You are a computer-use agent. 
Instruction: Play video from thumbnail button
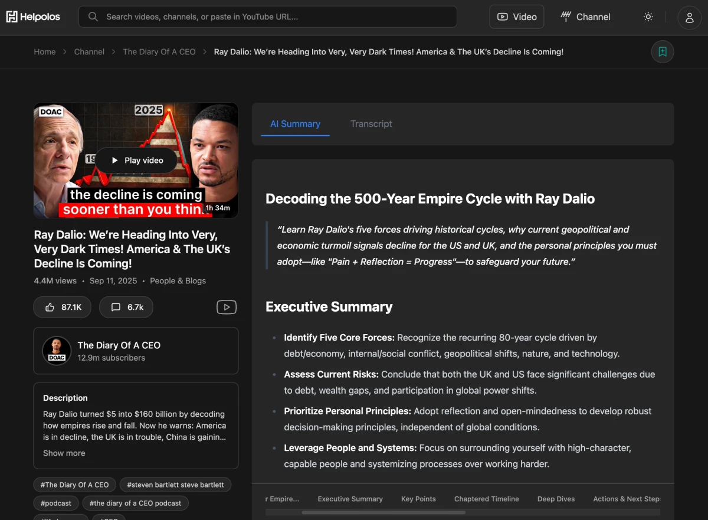(x=137, y=160)
